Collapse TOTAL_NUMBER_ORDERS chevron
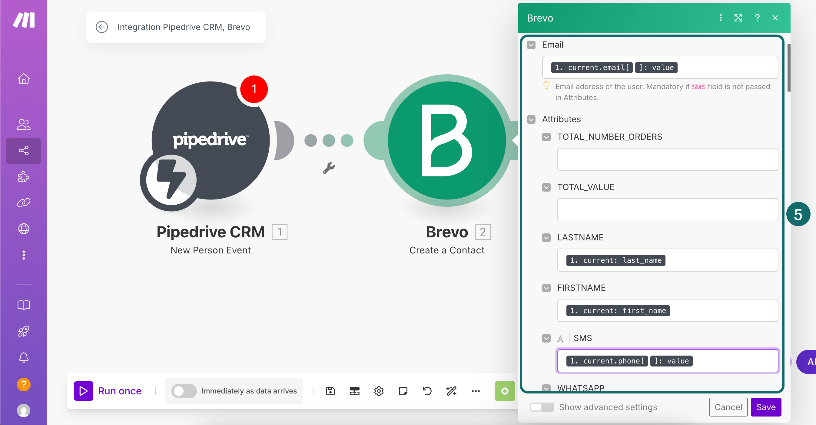 point(546,137)
